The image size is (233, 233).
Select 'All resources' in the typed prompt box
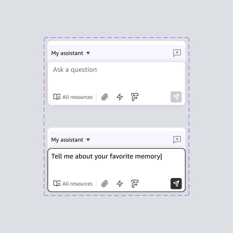pos(77,184)
